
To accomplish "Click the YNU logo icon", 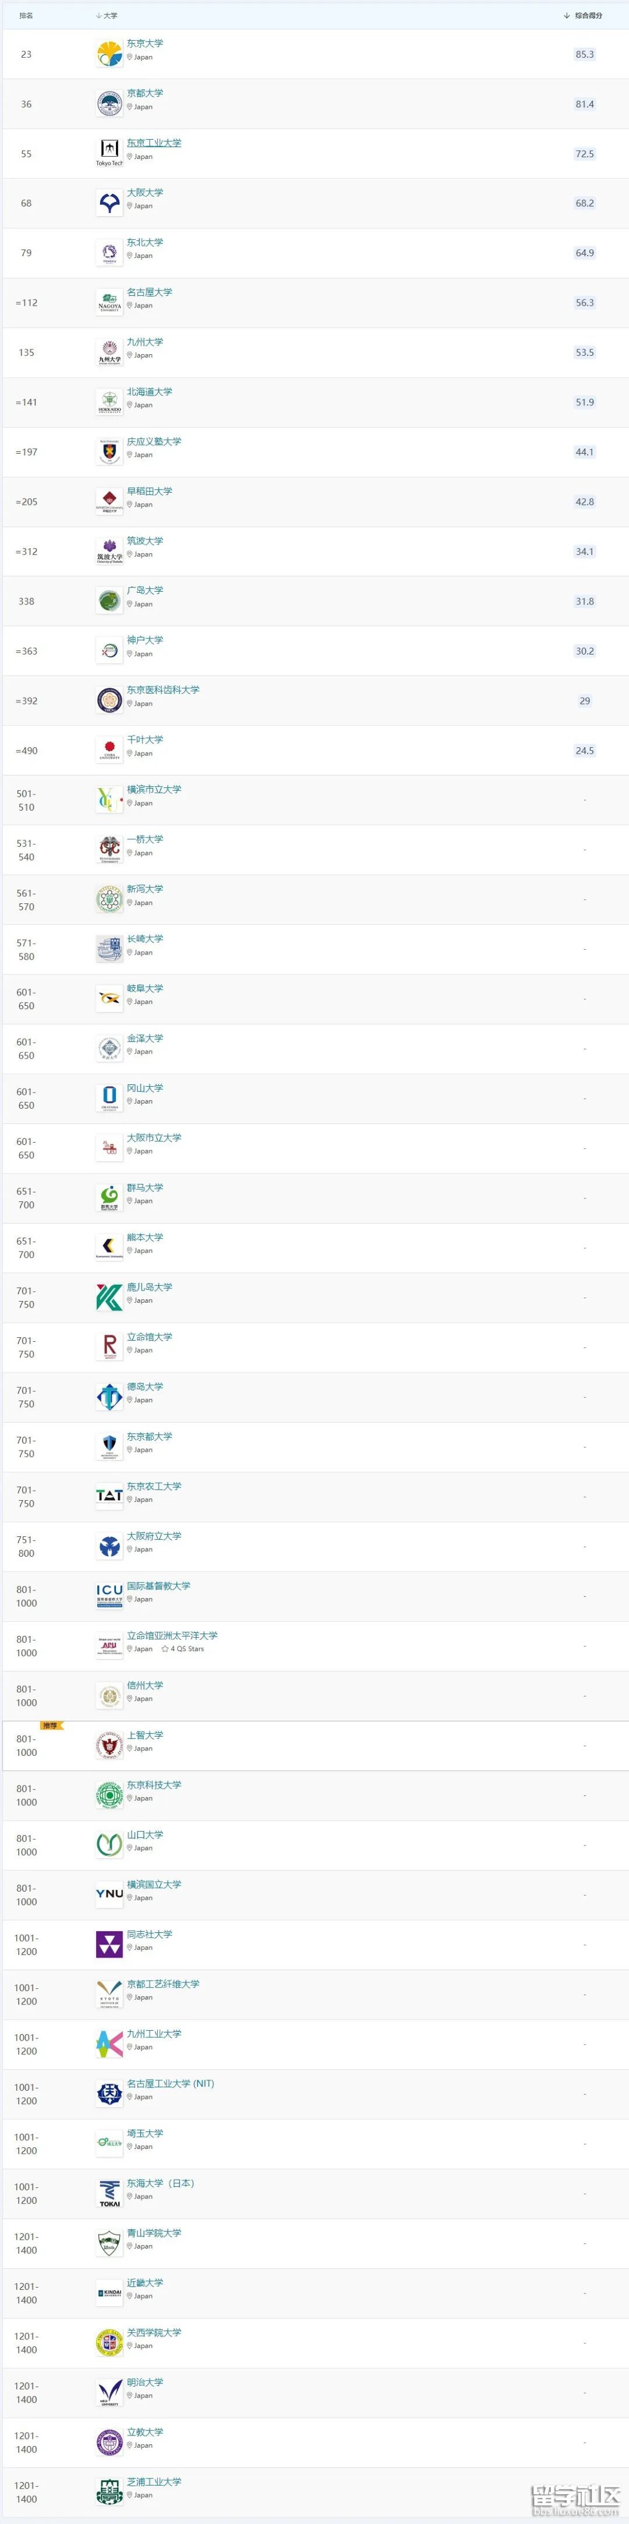I will [109, 1893].
